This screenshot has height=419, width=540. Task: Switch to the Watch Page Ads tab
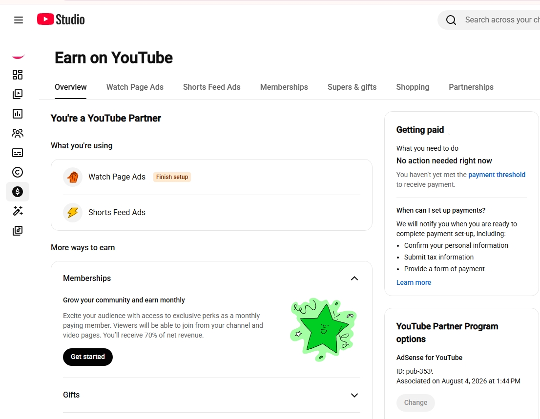(135, 87)
